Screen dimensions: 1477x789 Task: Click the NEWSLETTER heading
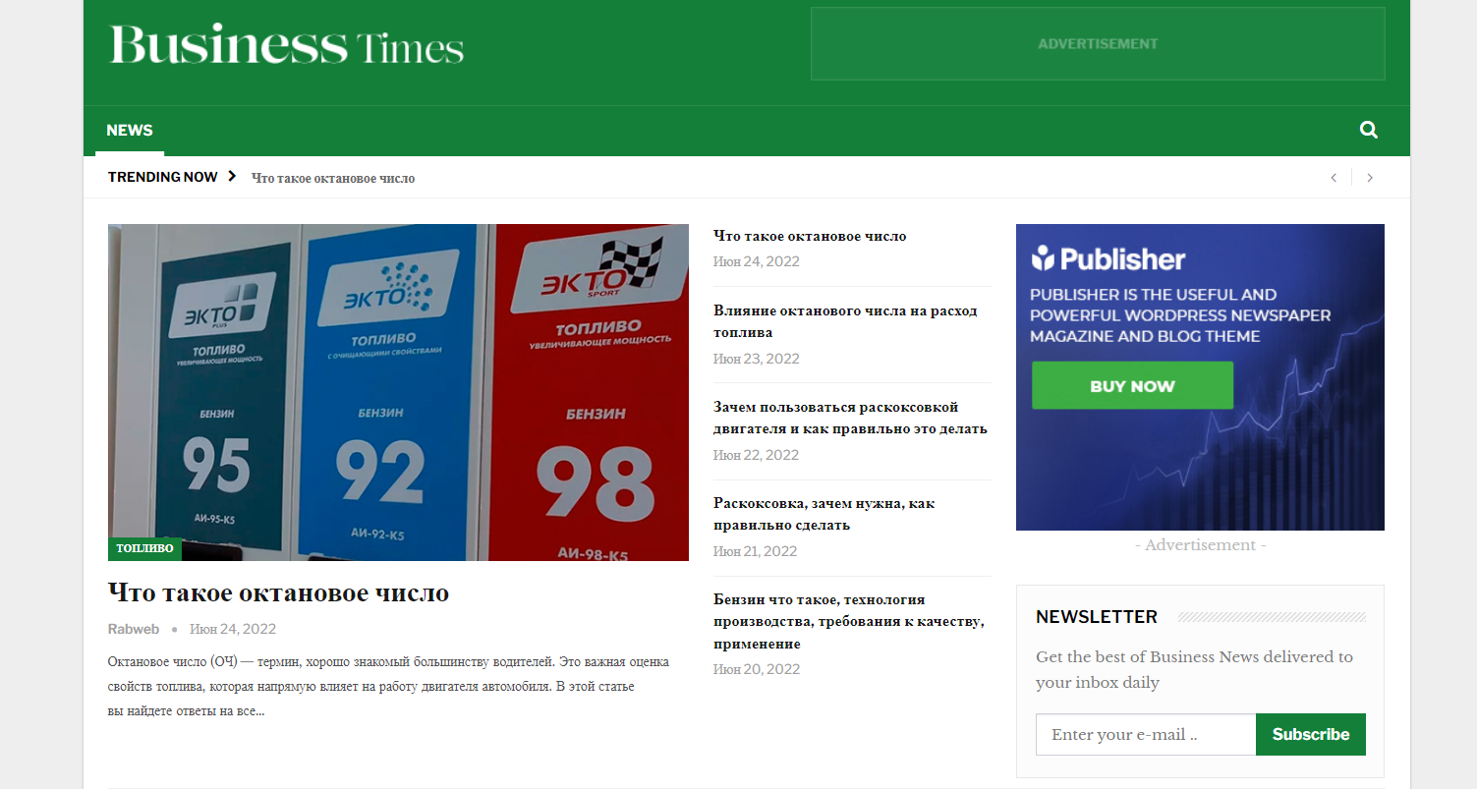pos(1097,617)
